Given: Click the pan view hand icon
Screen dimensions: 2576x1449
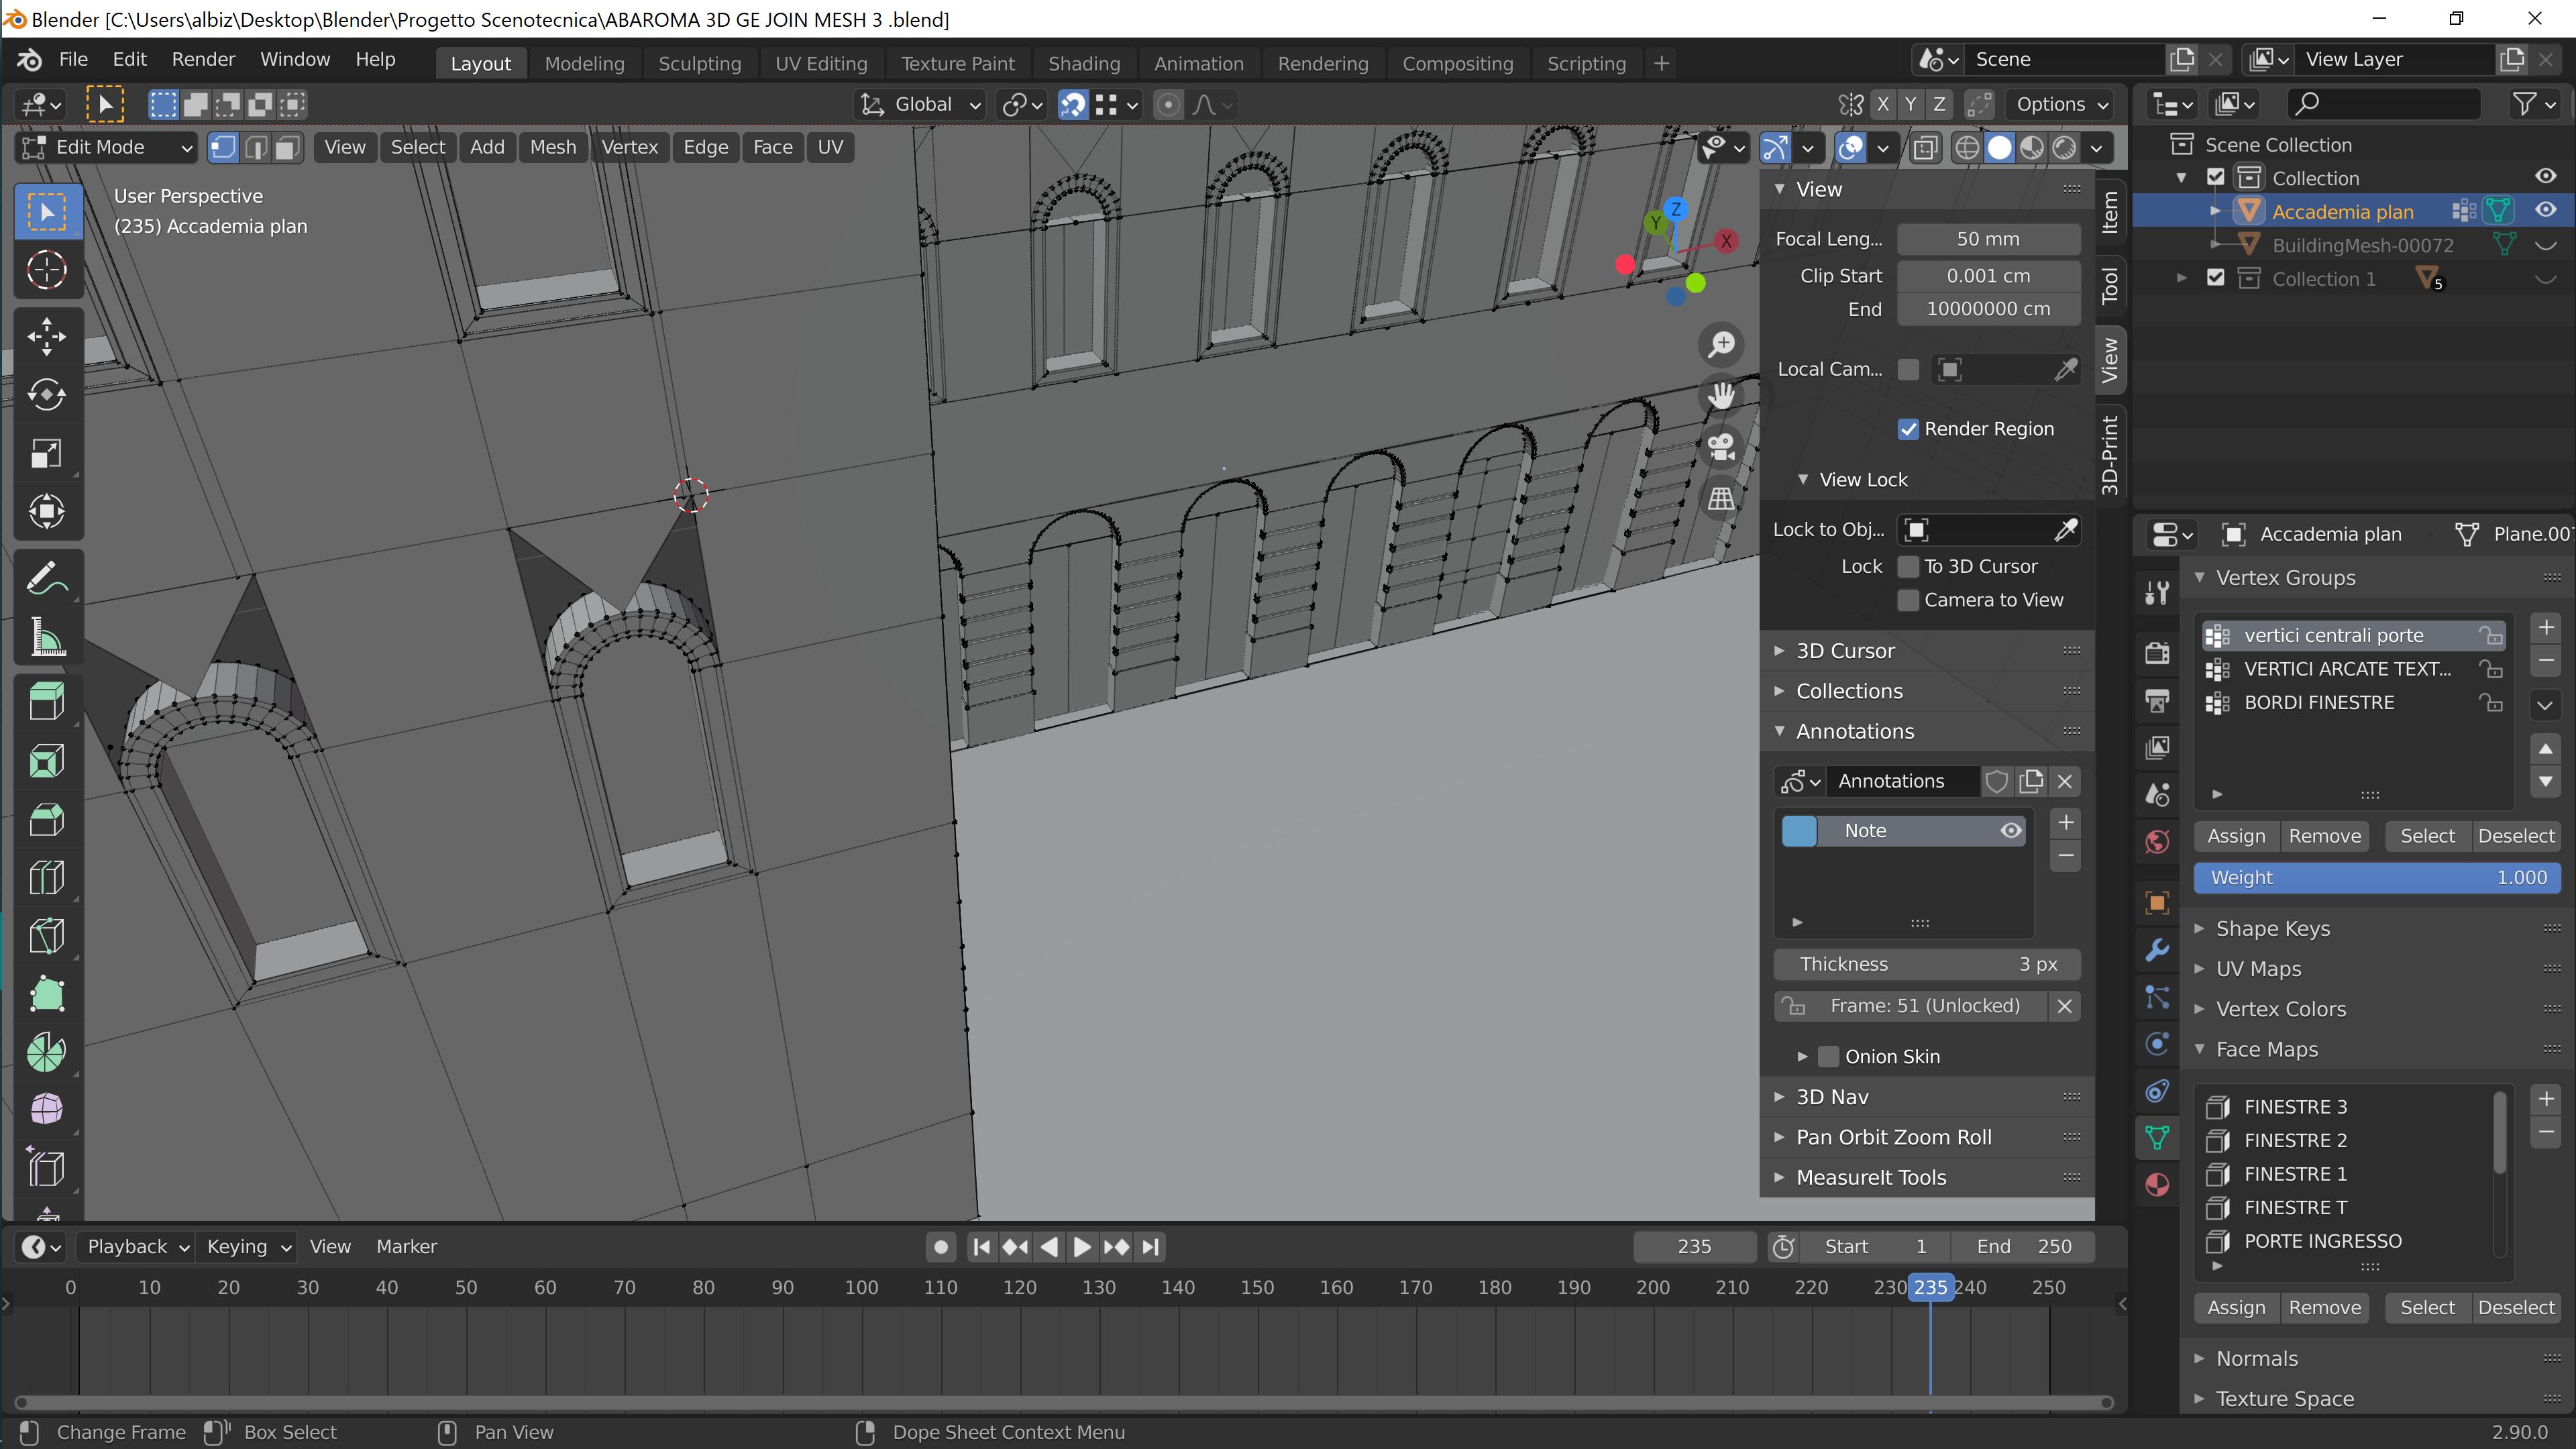Looking at the screenshot, I should click(x=1721, y=396).
